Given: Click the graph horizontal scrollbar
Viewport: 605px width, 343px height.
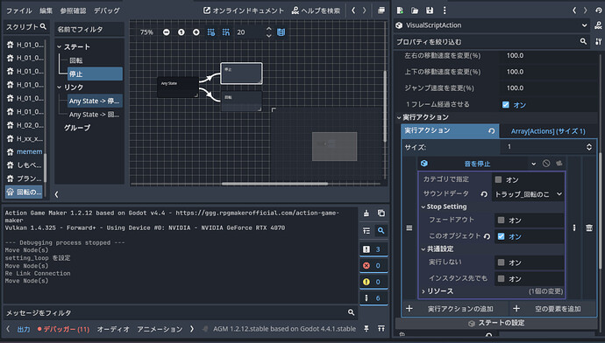Looking at the screenshot, I should coord(274,184).
